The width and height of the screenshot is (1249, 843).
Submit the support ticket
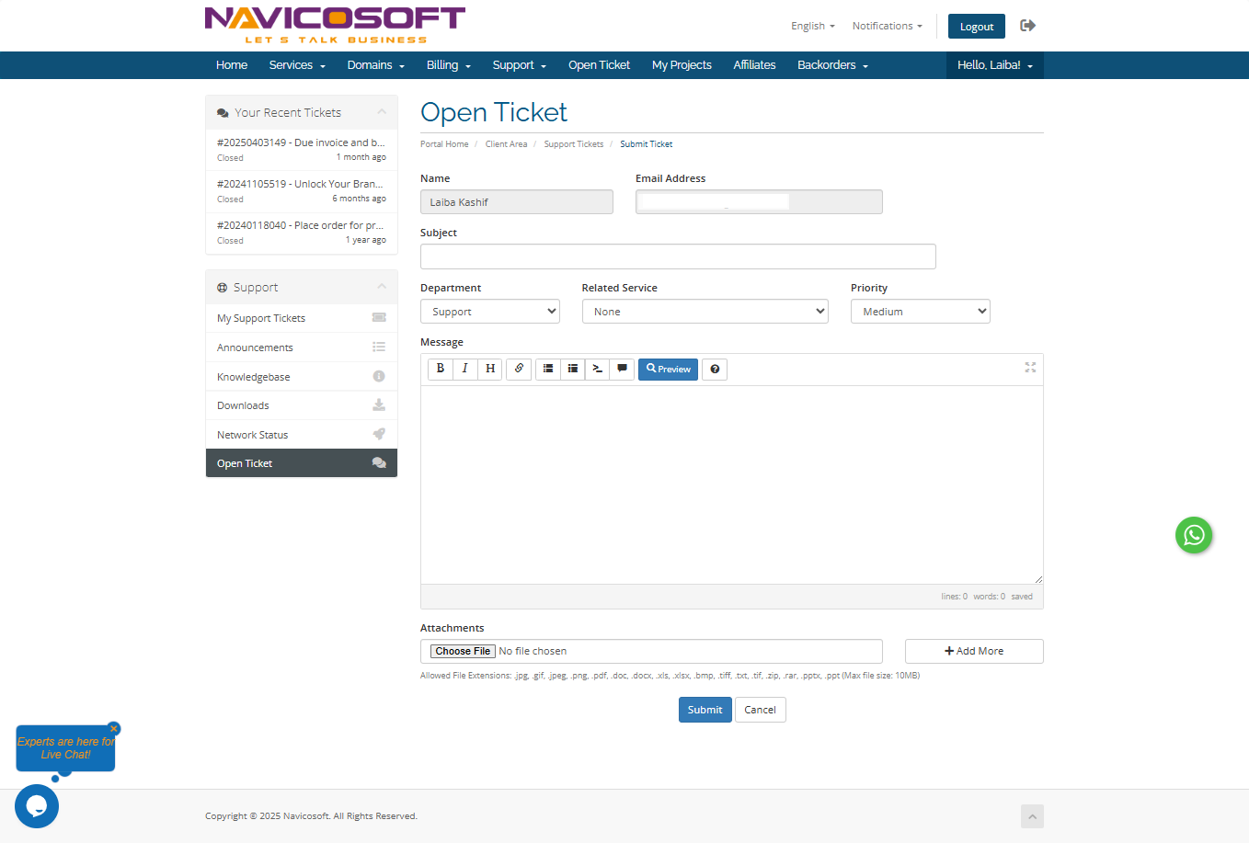pos(705,710)
